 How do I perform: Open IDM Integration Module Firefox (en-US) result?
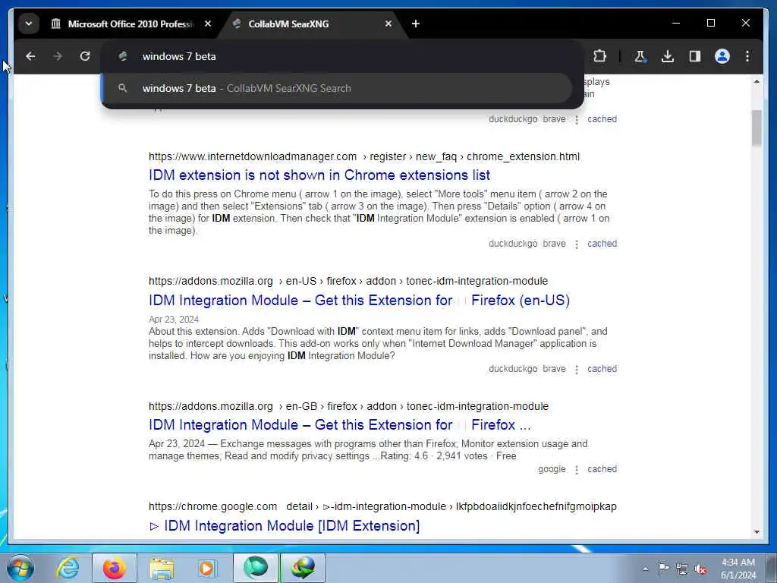tap(359, 301)
